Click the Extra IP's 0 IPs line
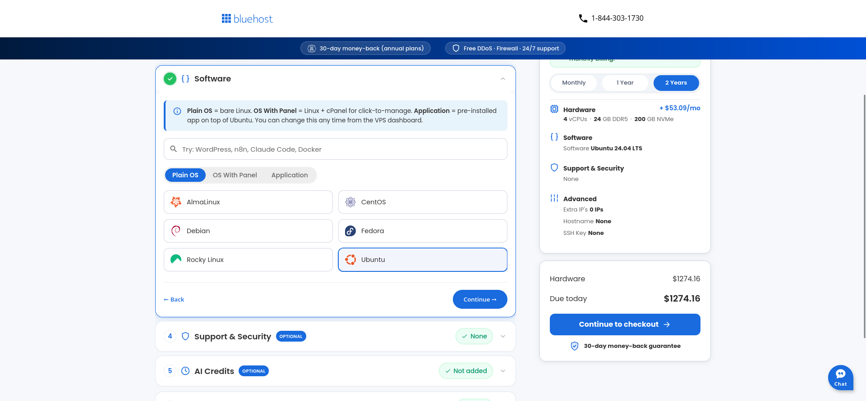This screenshot has width=866, height=401. (583, 210)
